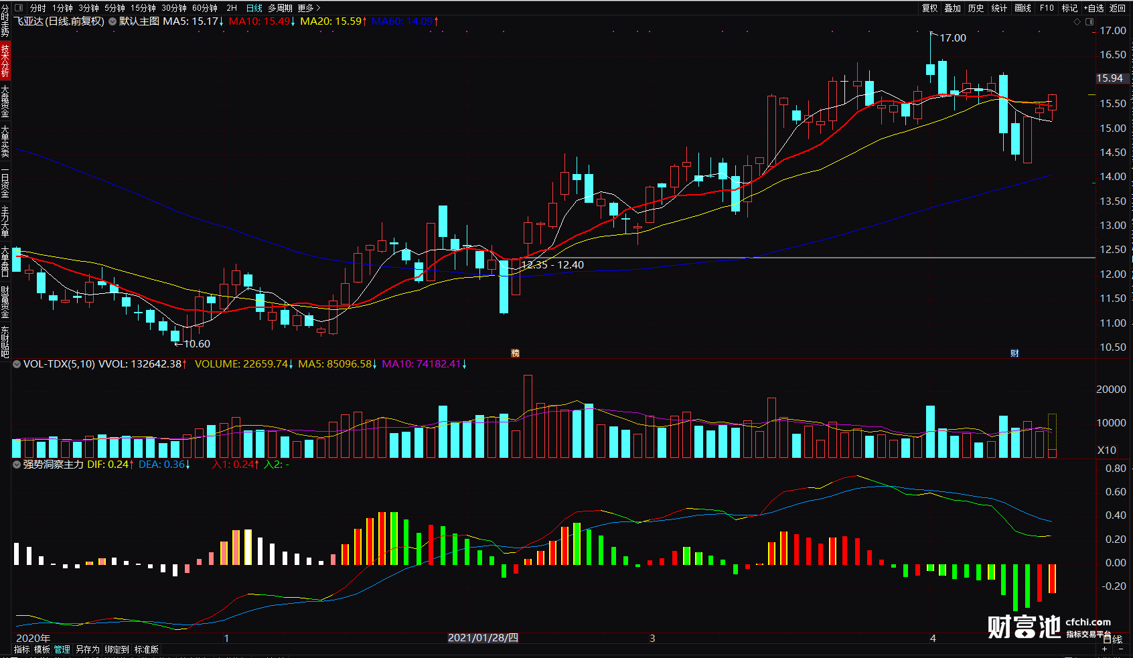
Task: Click the 管理 manage button
Action: pos(62,649)
